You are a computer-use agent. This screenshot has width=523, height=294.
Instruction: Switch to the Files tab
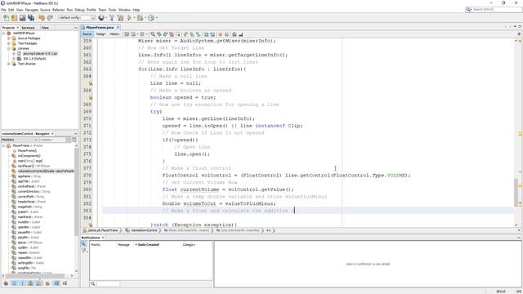45,28
